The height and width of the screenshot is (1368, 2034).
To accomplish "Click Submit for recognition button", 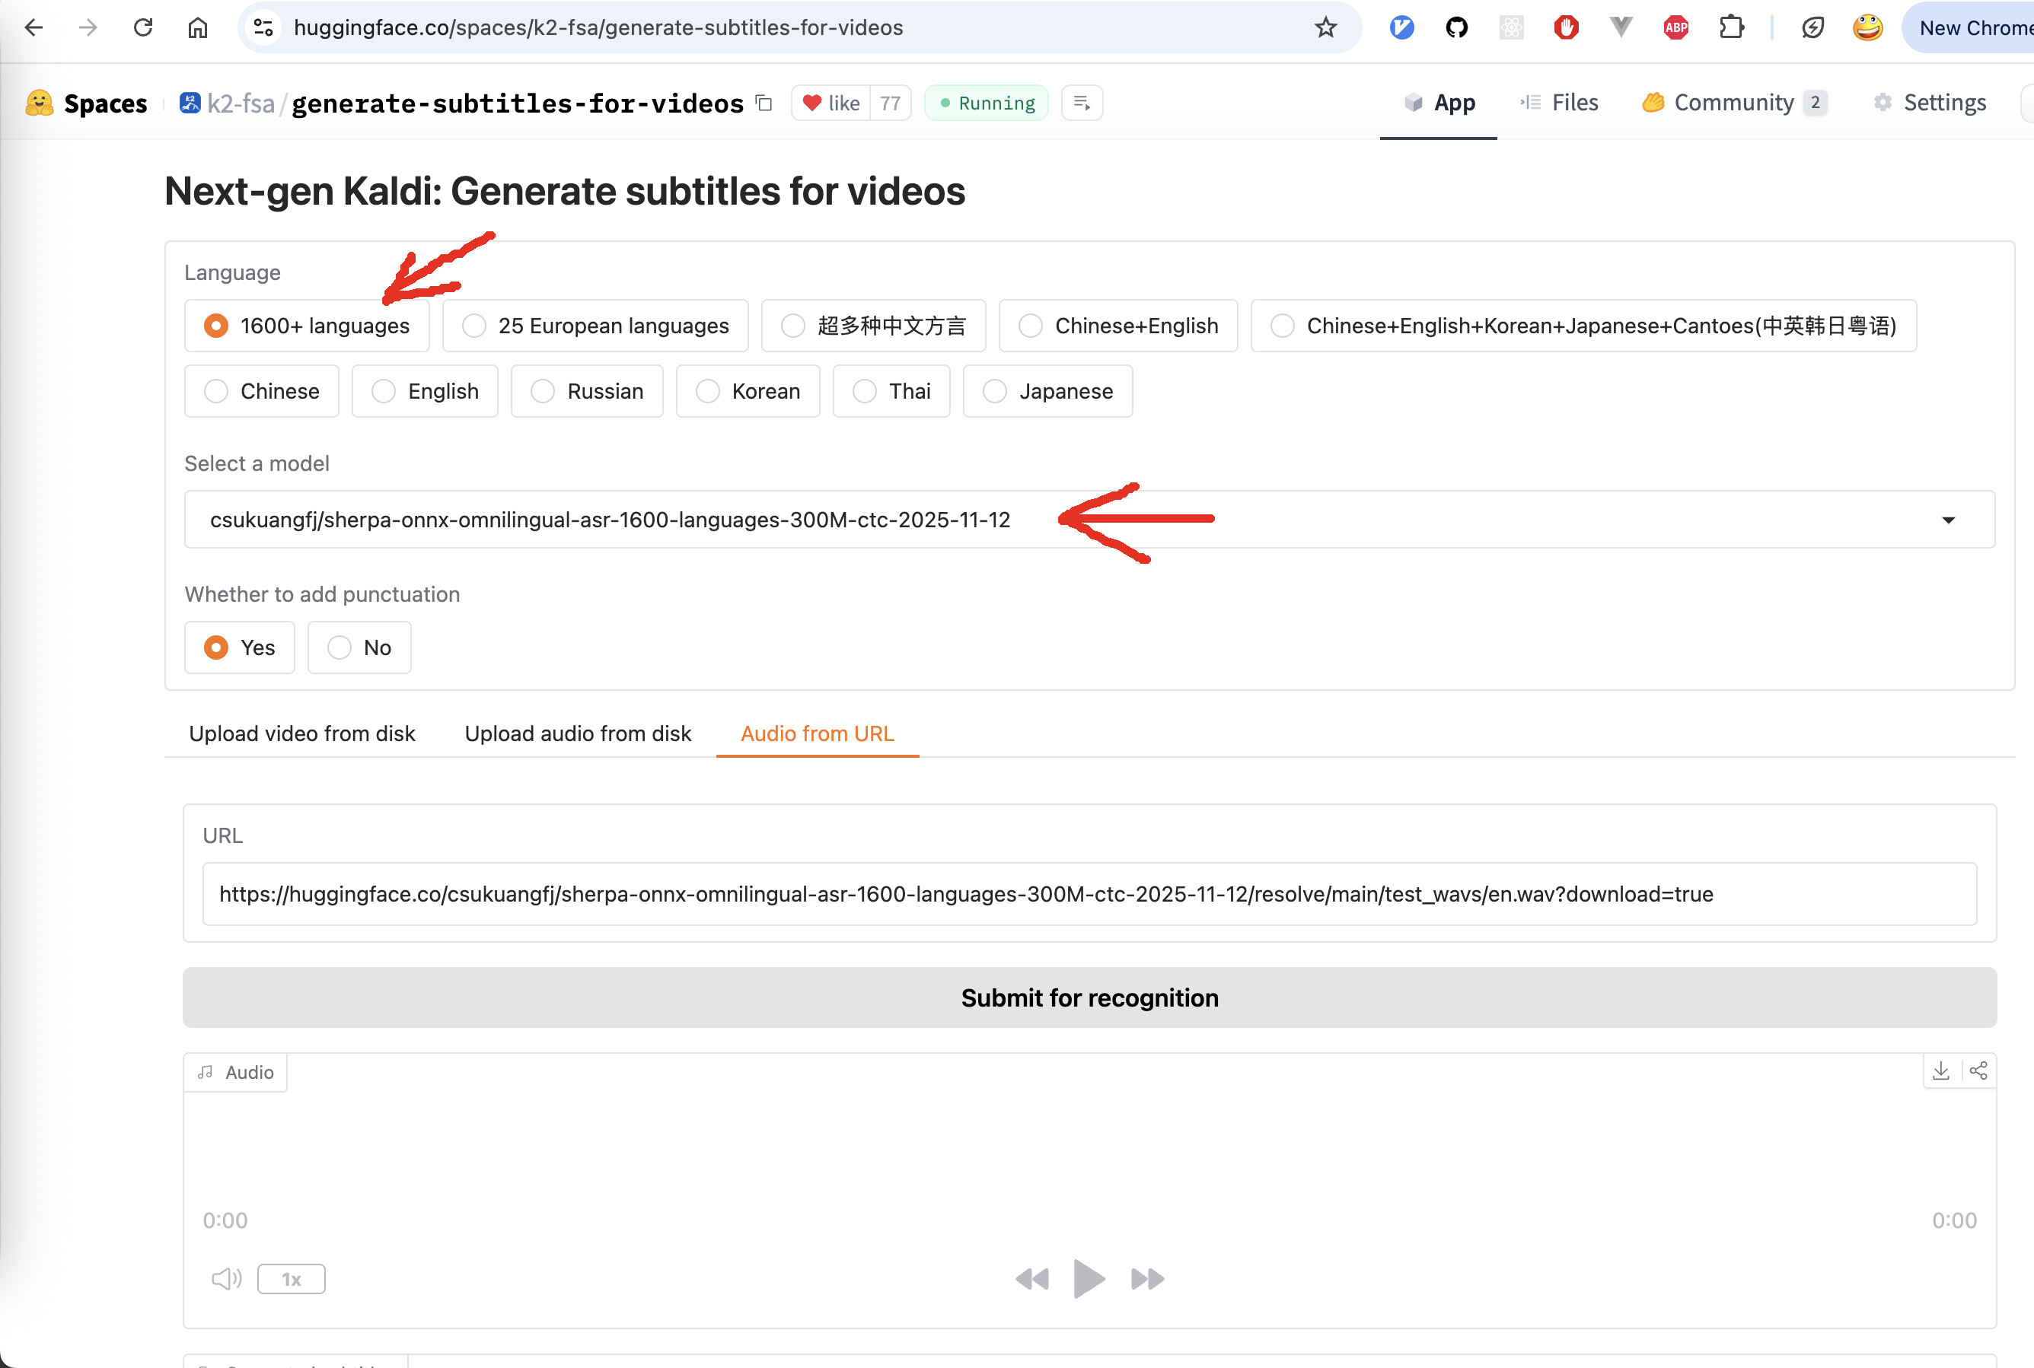I will (x=1089, y=997).
